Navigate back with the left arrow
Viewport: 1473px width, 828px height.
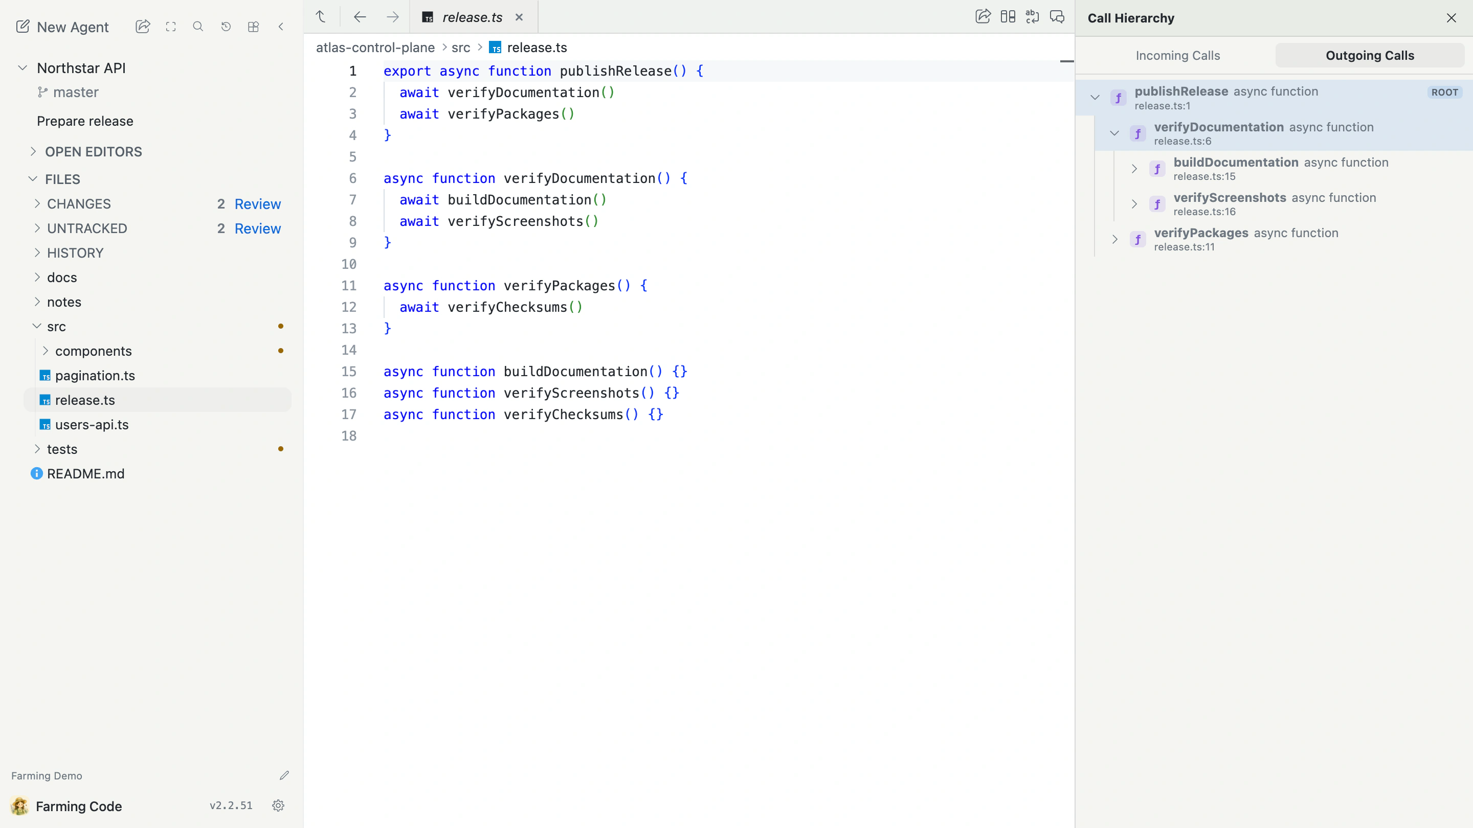point(360,16)
